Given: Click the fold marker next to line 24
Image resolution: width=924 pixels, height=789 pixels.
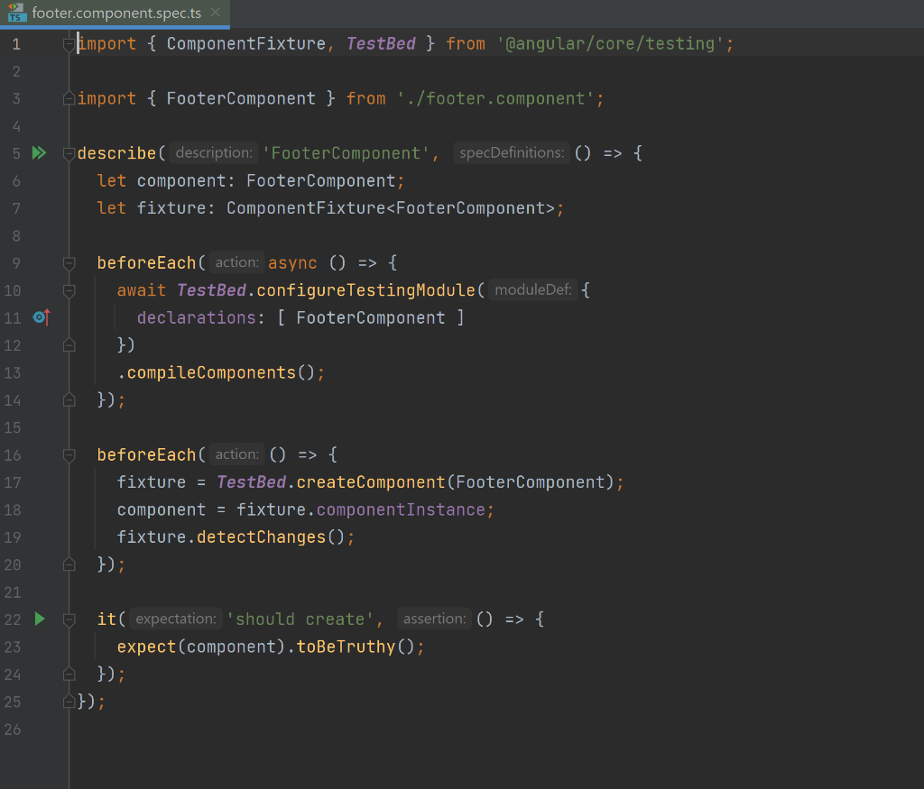Looking at the screenshot, I should click(x=69, y=674).
